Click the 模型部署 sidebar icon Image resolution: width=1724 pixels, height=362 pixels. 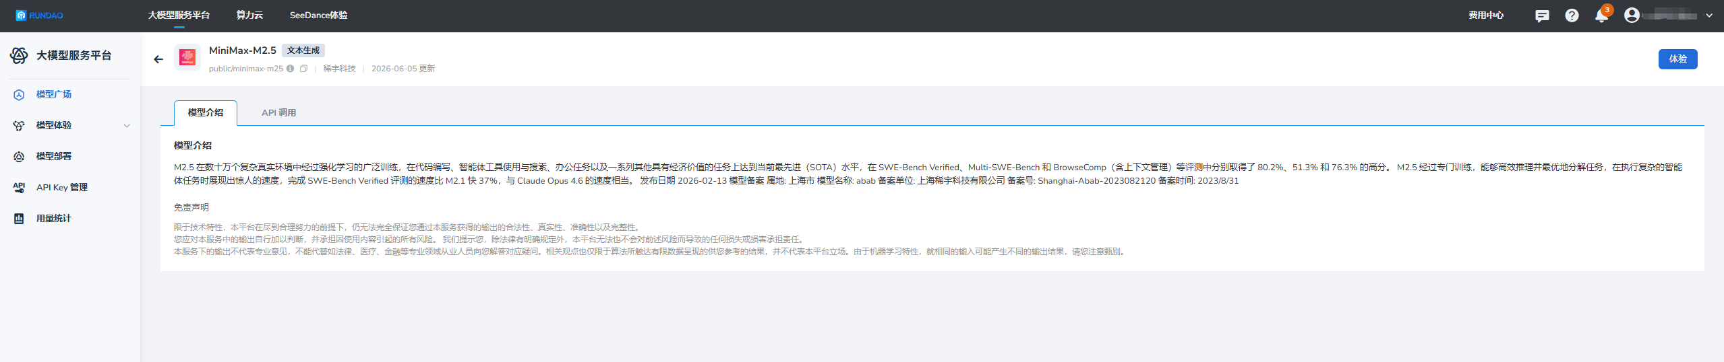tap(19, 157)
